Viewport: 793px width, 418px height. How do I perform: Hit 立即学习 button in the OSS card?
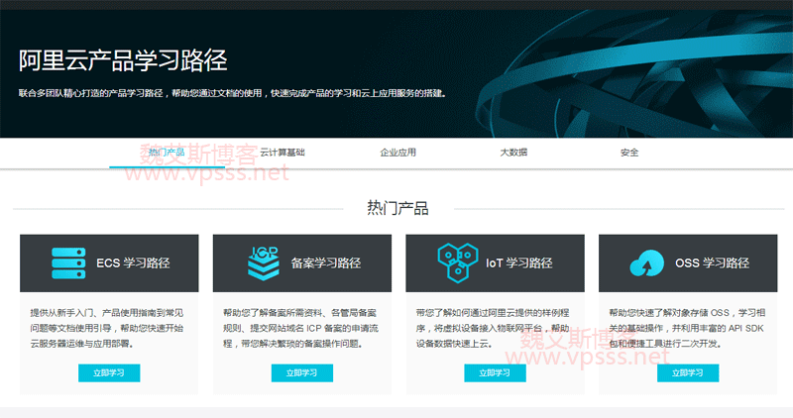click(x=688, y=373)
